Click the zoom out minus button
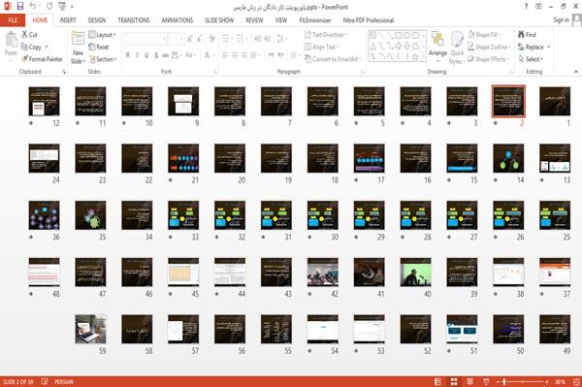Screen dimensions: 582x387 tap(499, 381)
